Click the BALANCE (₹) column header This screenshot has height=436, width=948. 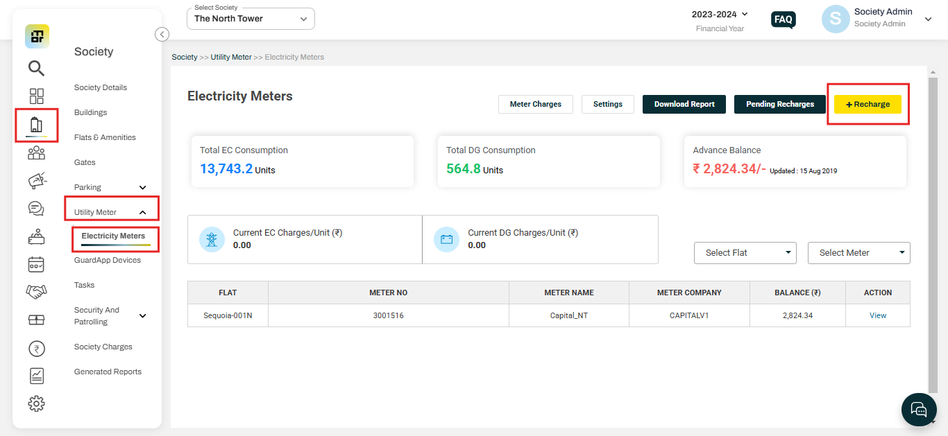(x=797, y=293)
